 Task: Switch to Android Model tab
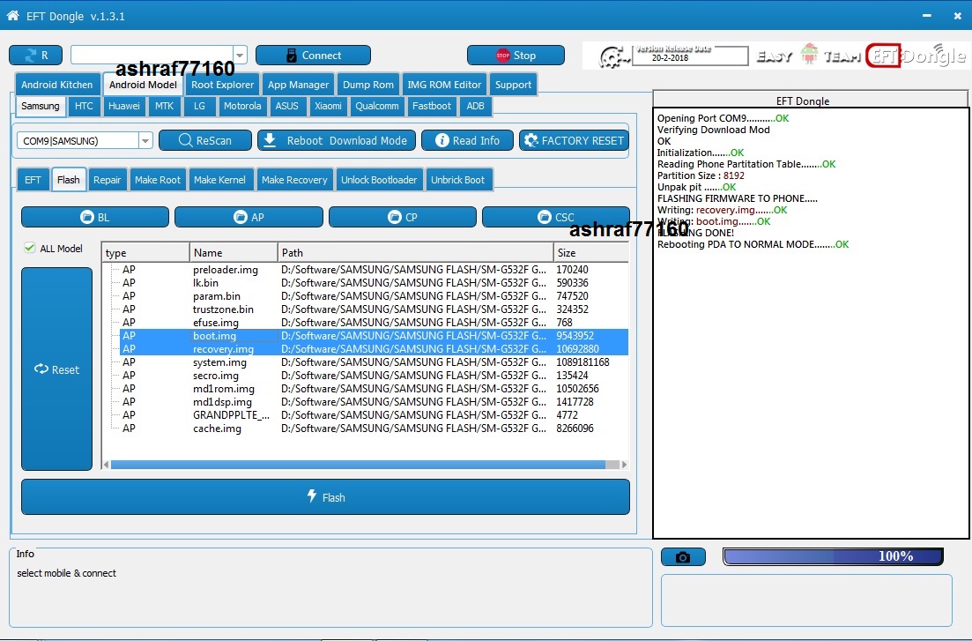[143, 85]
